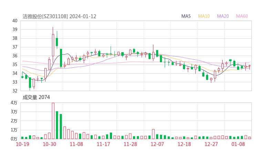Click the MA60 legend label

point(242,16)
